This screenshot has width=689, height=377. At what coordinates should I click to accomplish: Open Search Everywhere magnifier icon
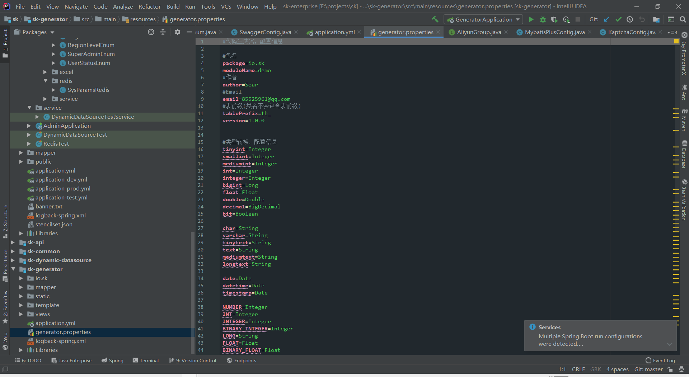point(683,19)
